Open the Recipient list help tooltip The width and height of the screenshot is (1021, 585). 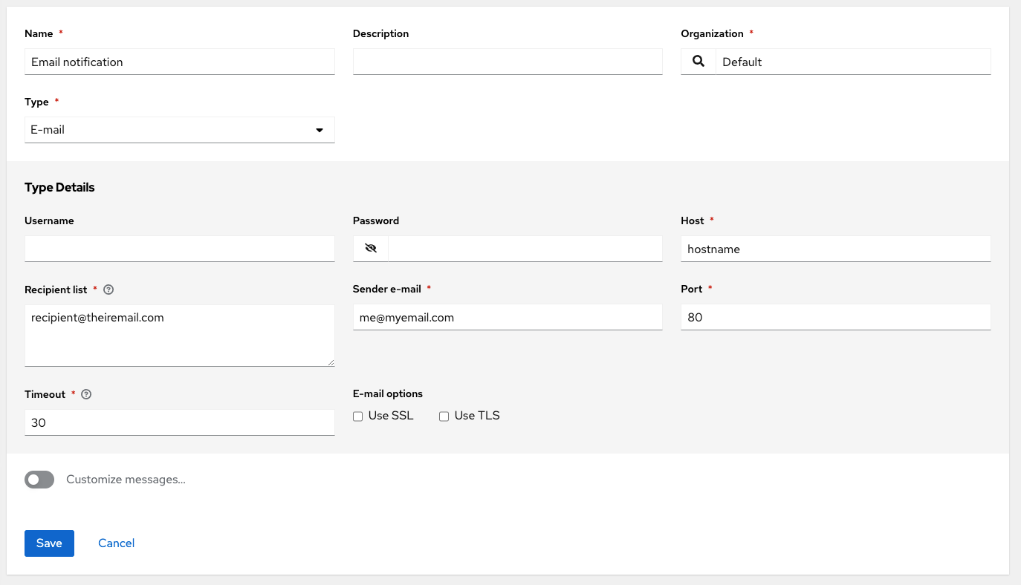click(108, 290)
